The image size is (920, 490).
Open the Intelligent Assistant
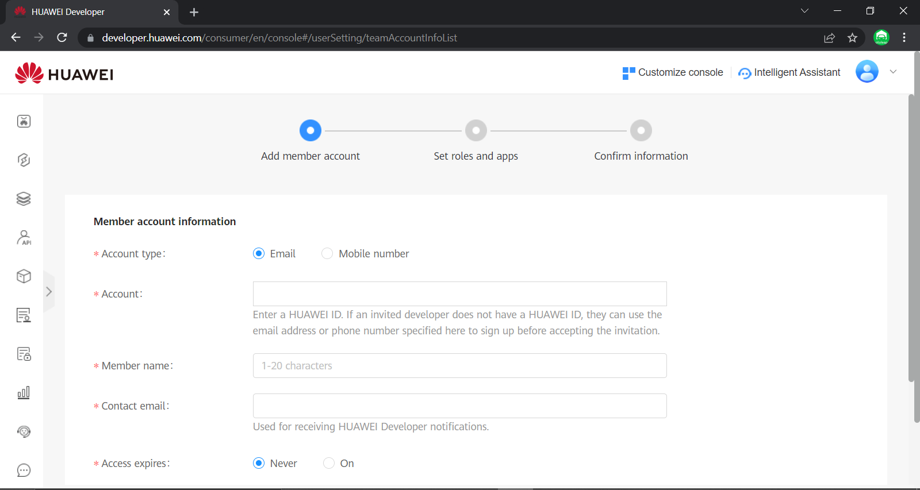click(x=789, y=72)
